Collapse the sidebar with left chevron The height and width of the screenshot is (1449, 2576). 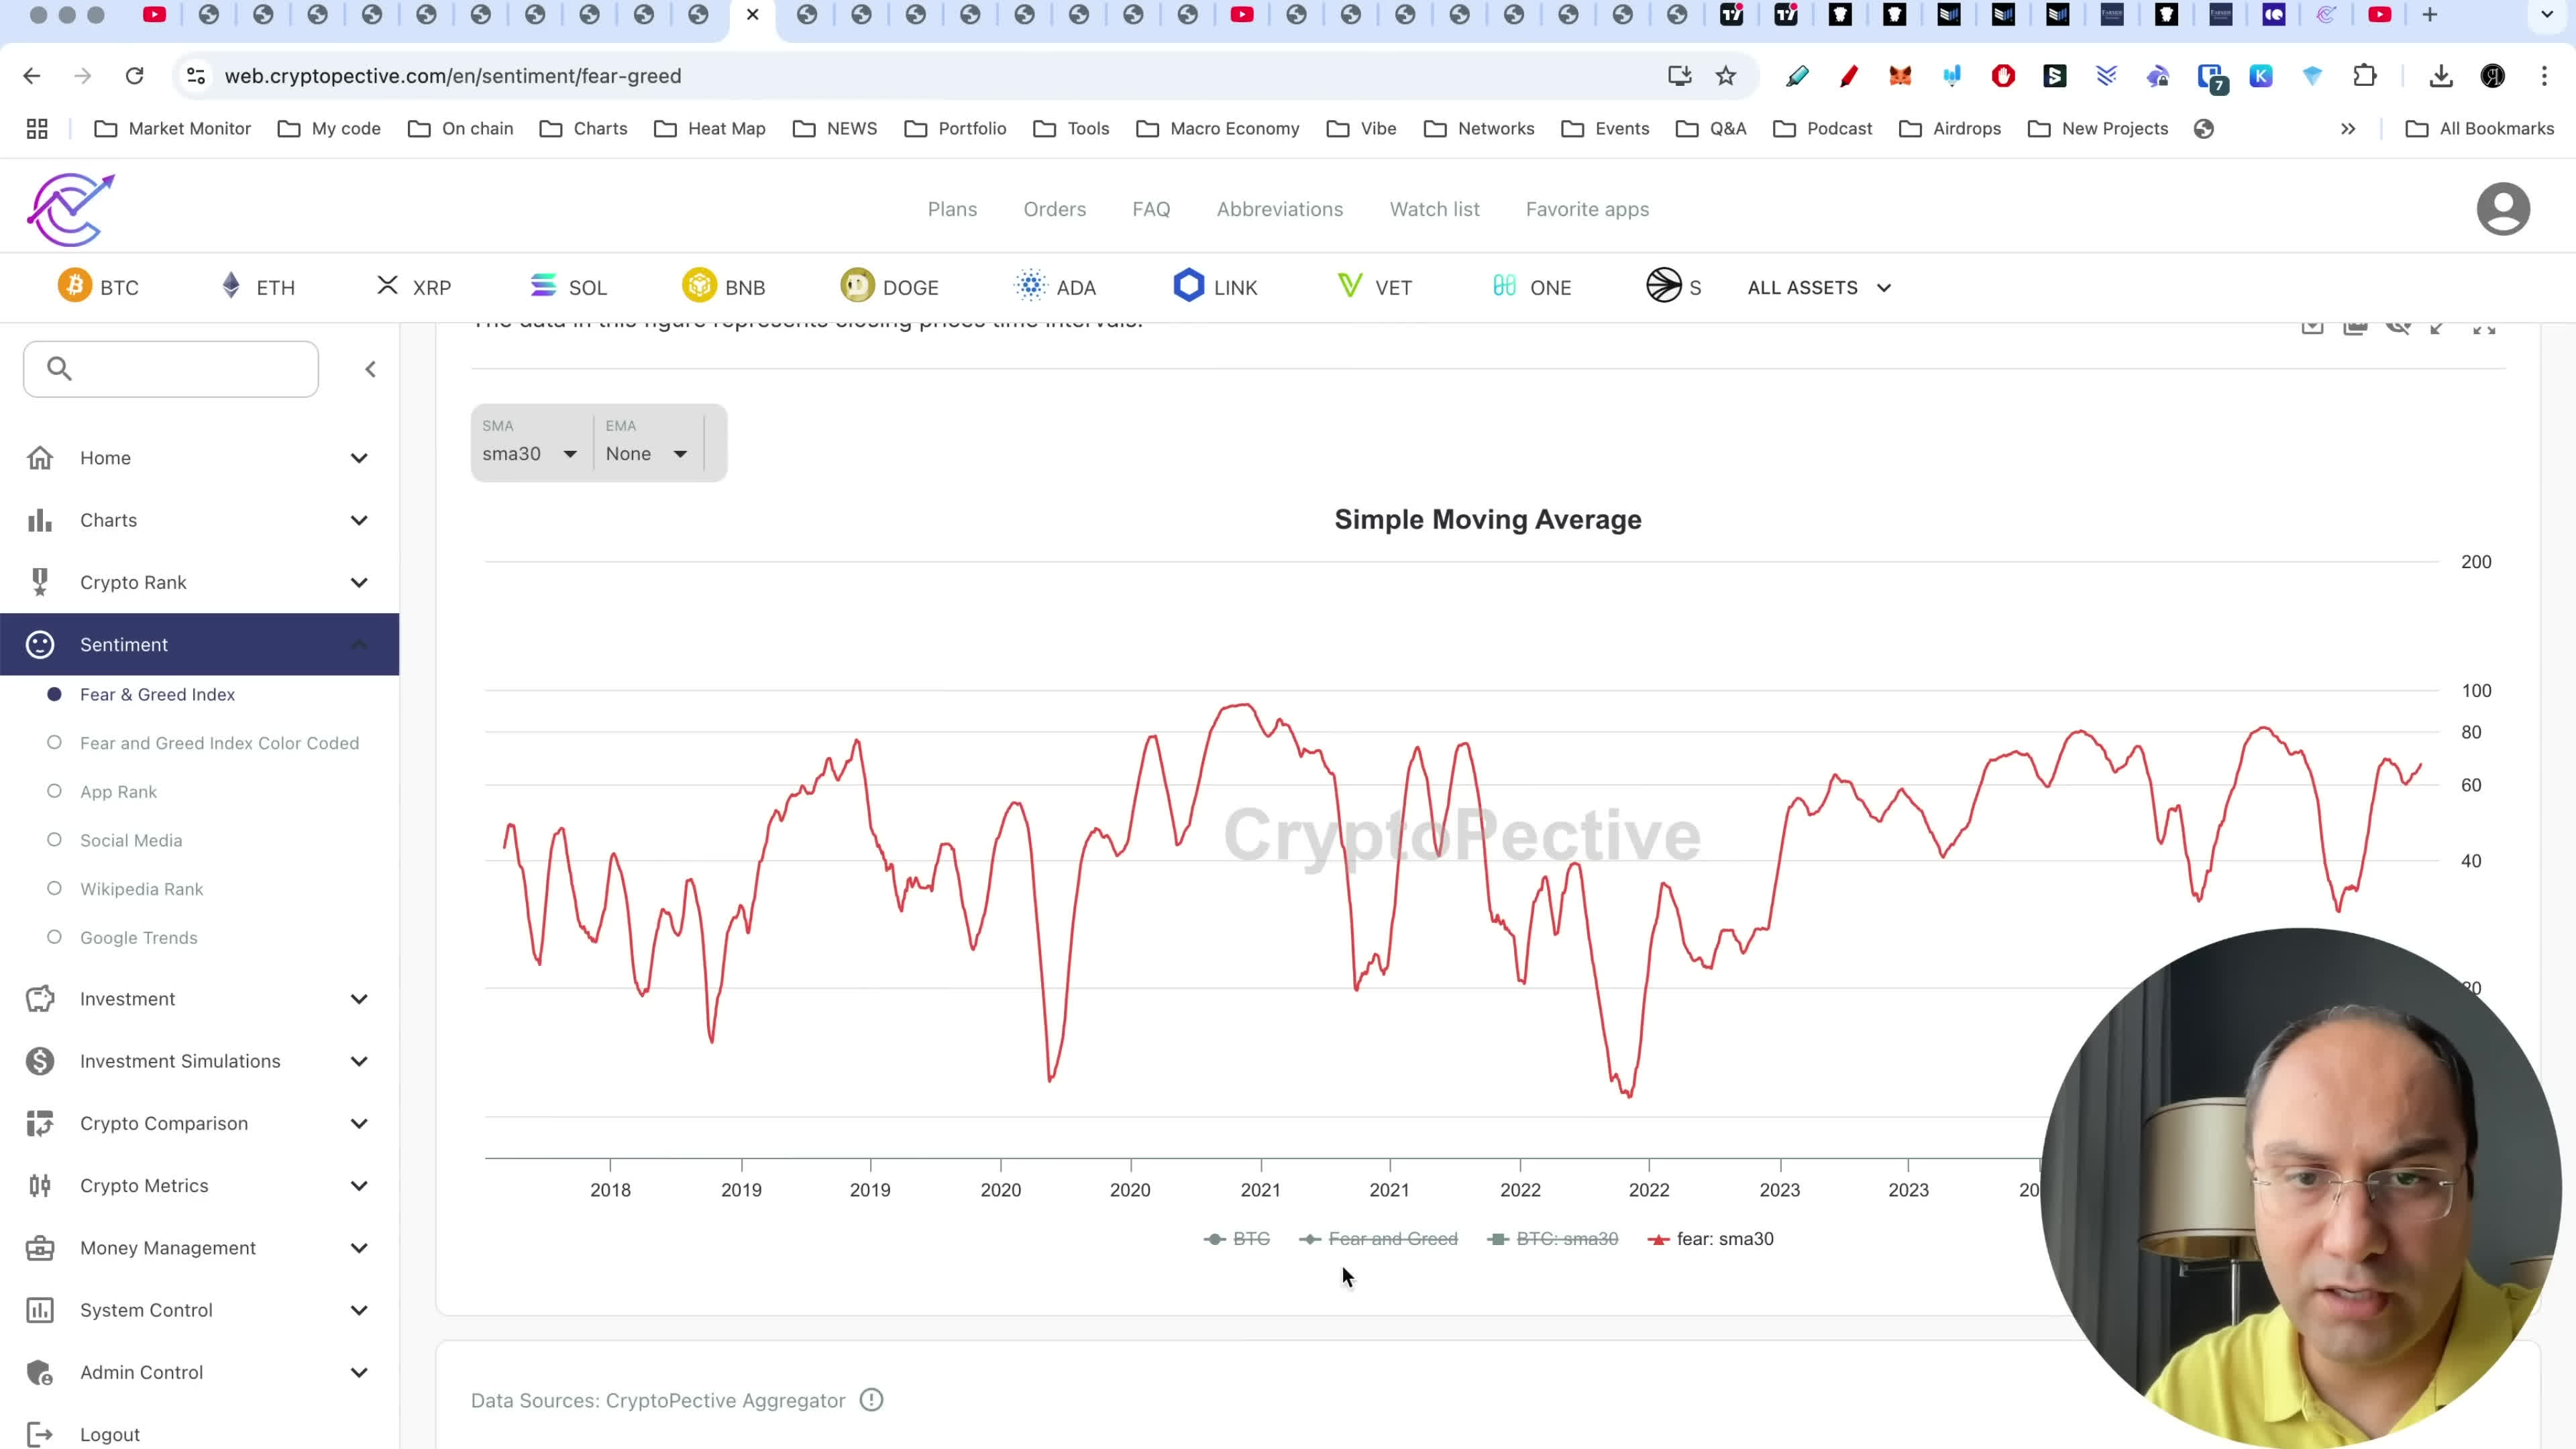(370, 369)
